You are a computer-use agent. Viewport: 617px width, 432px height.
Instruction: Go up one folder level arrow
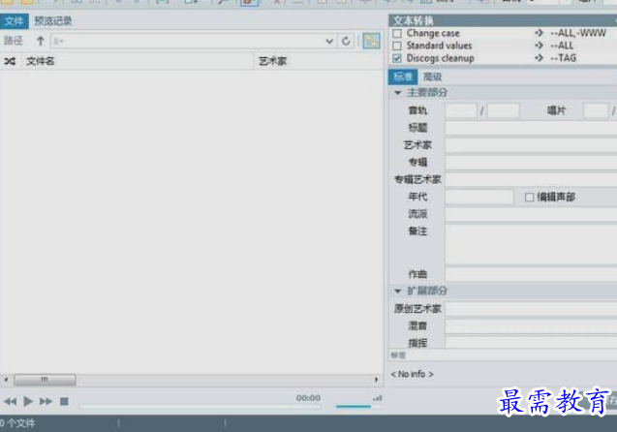click(x=40, y=41)
